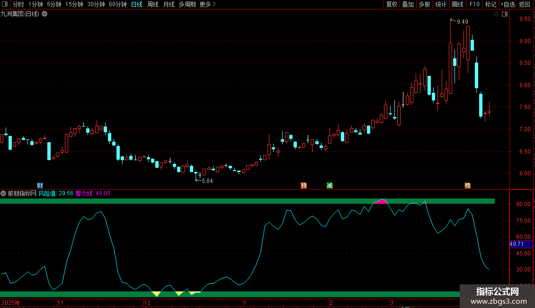This screenshot has height=308, width=535.
Task: Click the first yellow oversold triangle signal
Action: tap(156, 294)
